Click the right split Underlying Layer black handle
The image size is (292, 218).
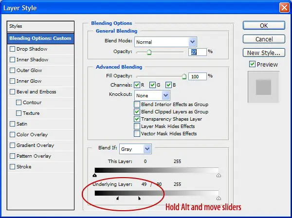click(139, 198)
